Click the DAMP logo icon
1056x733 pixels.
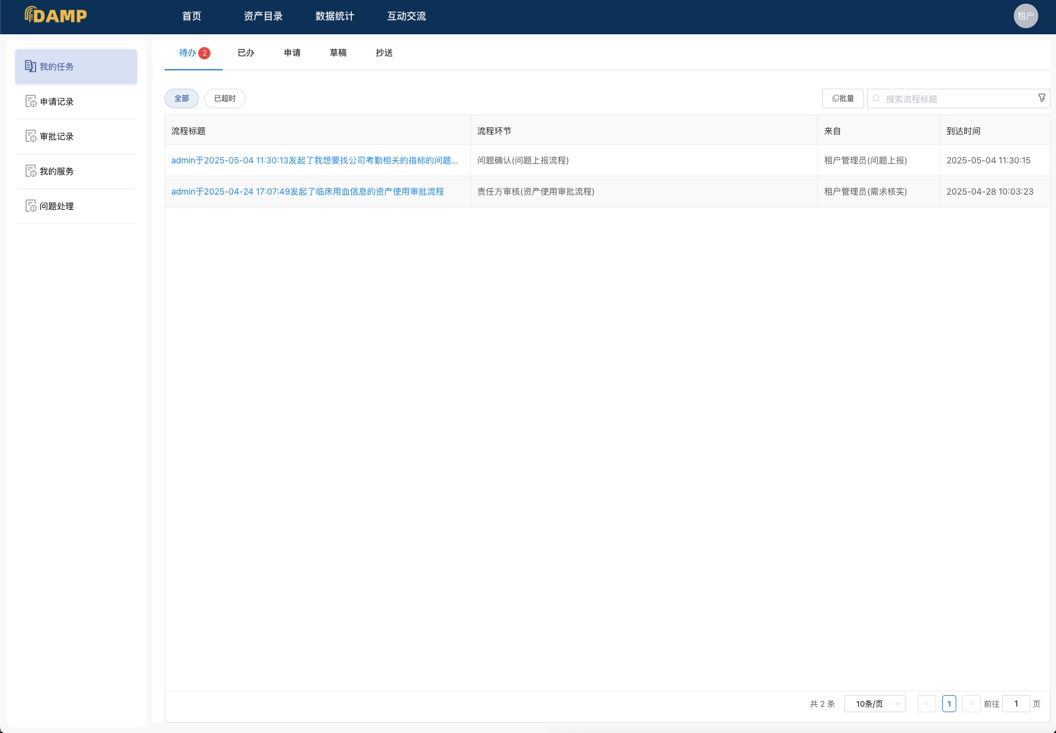click(28, 15)
